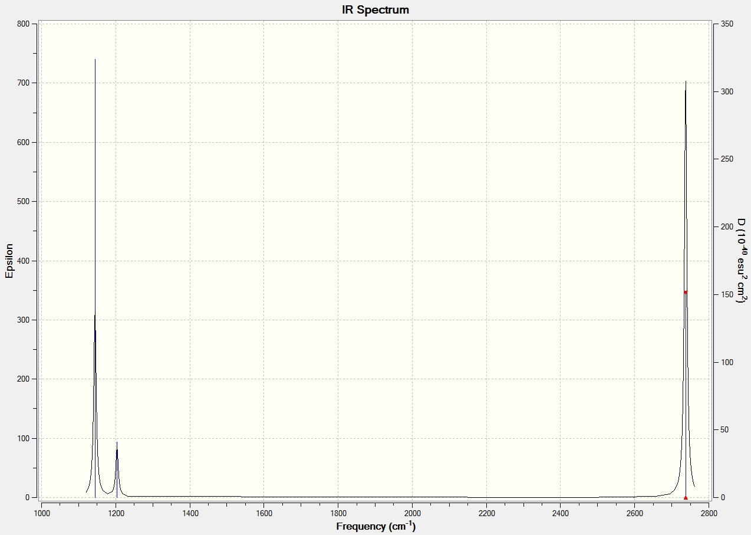
Task: Click the "150" tick on D axis
Action: 727,294
